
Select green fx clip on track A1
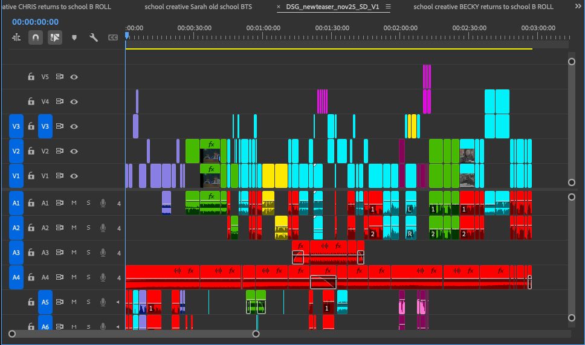pyautogui.click(x=210, y=203)
